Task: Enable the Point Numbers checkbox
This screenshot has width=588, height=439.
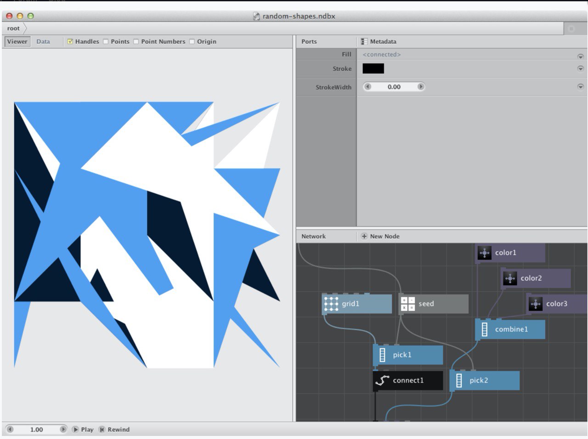Action: click(136, 41)
